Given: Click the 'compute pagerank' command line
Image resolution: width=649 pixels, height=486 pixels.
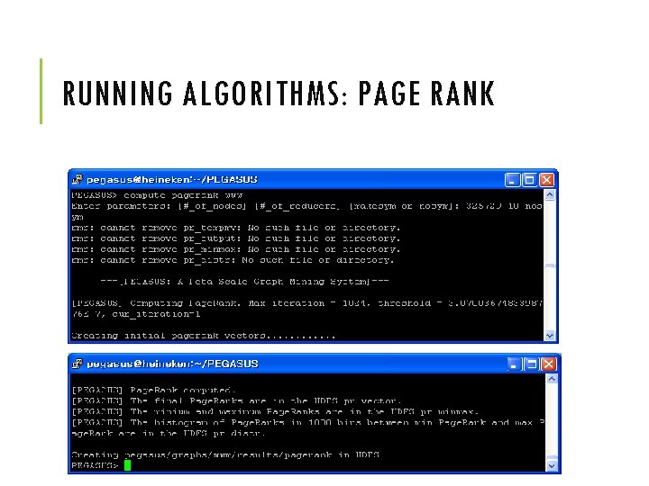Looking at the screenshot, I should [157, 195].
